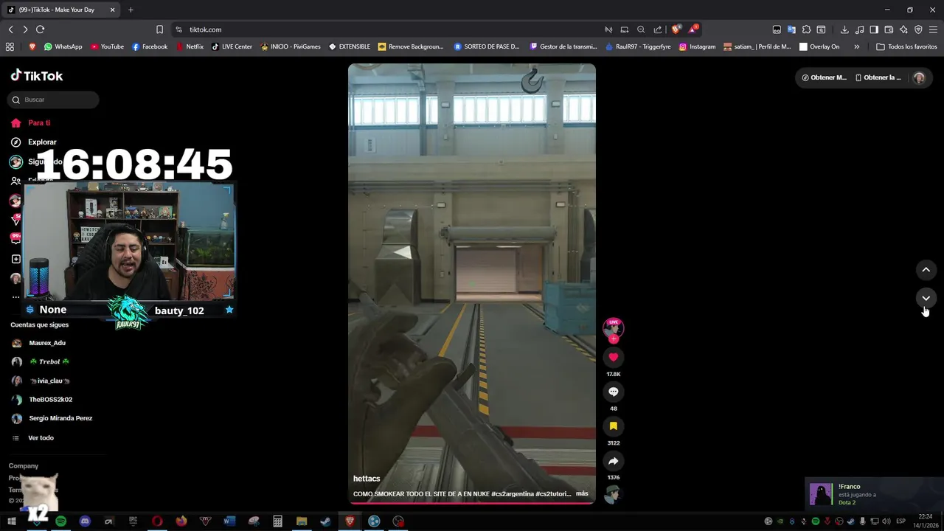
Task: Open the extensions puzzle icon
Action: [806, 29]
